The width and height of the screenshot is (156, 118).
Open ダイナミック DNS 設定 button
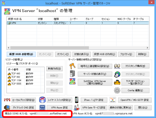tap(24, 108)
